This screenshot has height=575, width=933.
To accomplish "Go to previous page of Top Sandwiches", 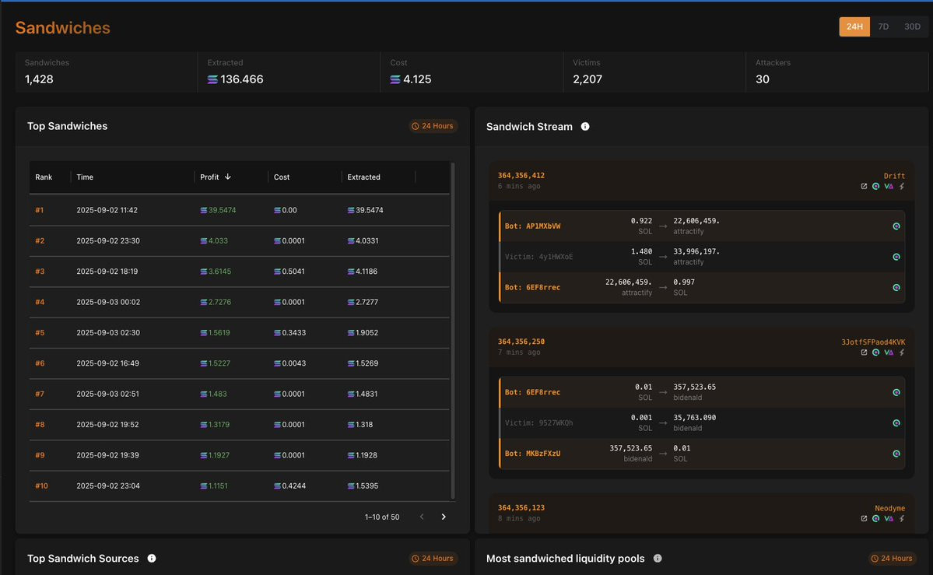I will (x=422, y=517).
